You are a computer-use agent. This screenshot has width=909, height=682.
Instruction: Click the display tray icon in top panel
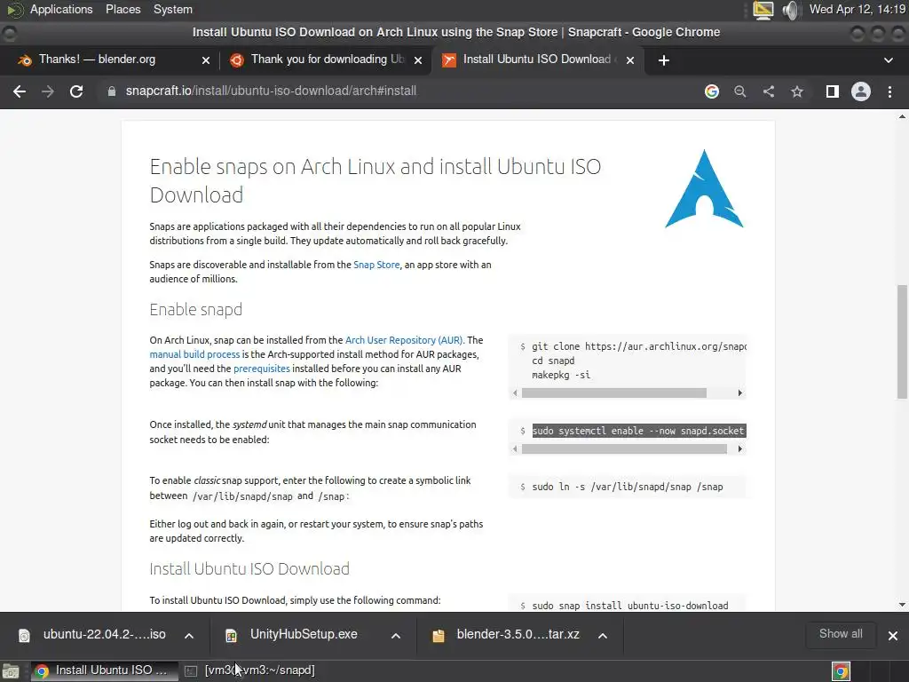click(x=763, y=10)
